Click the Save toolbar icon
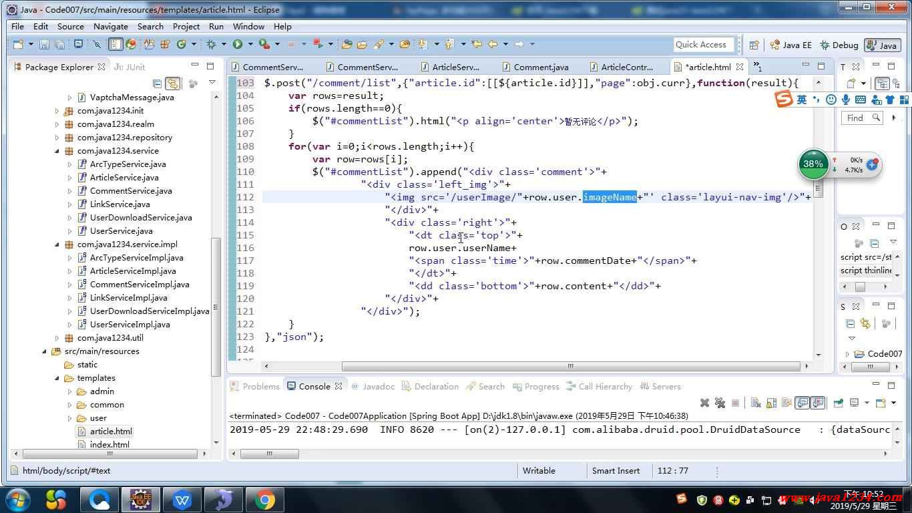Viewport: 912px width, 513px height. coord(44,44)
